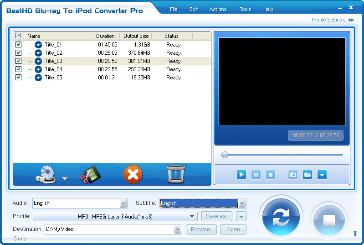Click the Title_04 disc icon

(38, 69)
